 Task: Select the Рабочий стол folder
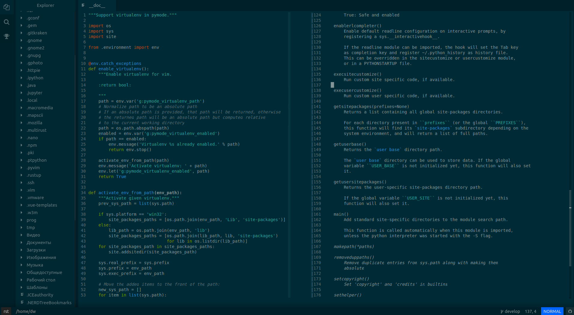point(41,280)
